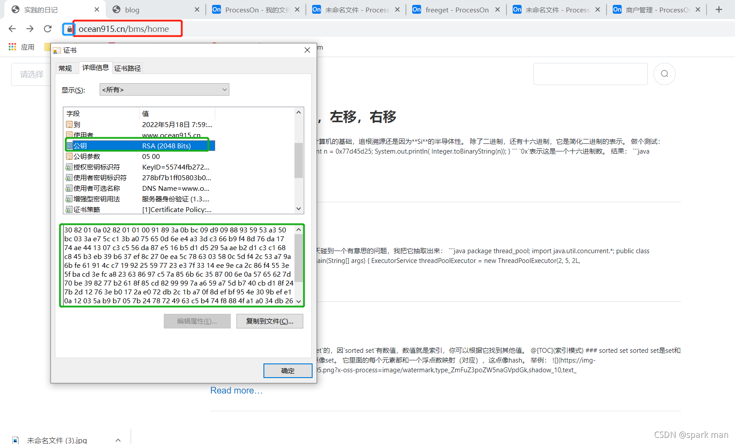Select the '使用者密钥标识符' field icon

(x=69, y=178)
